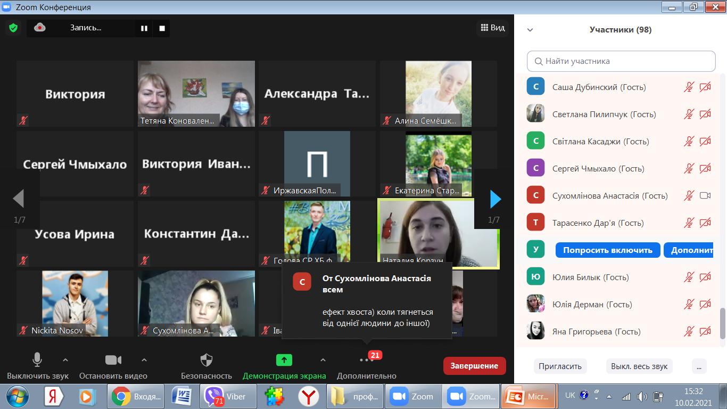Pause the recording

pos(144,28)
